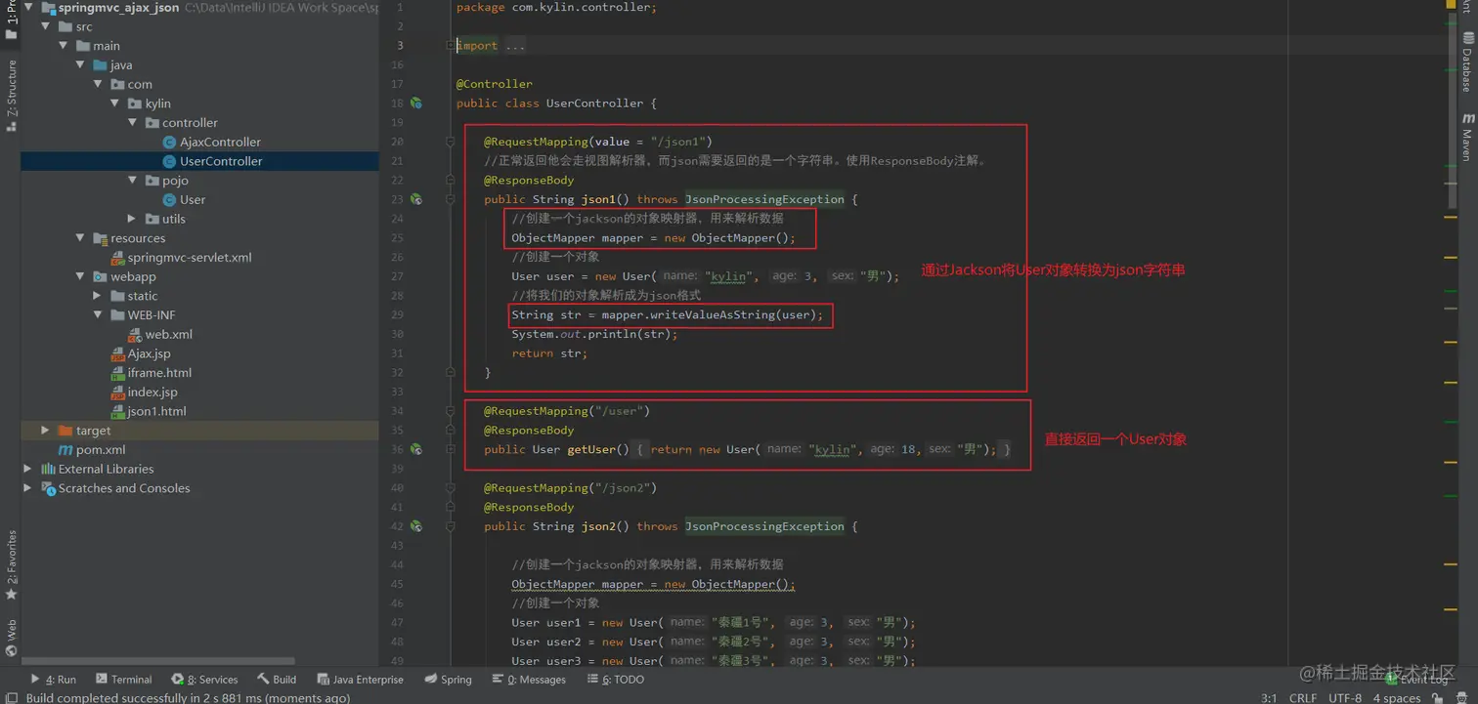The image size is (1478, 704).
Task: Click the Spring bean gutter icon beside UserController class
Action: coord(416,103)
